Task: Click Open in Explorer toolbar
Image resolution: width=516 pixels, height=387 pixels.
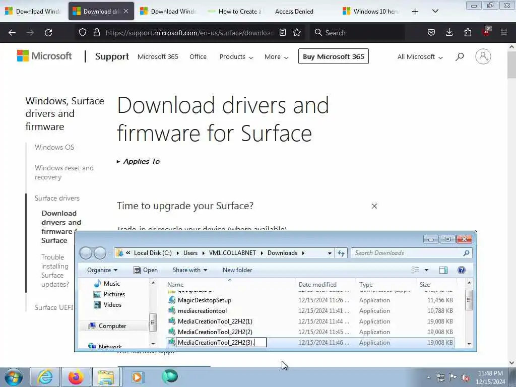Action: tap(146, 270)
